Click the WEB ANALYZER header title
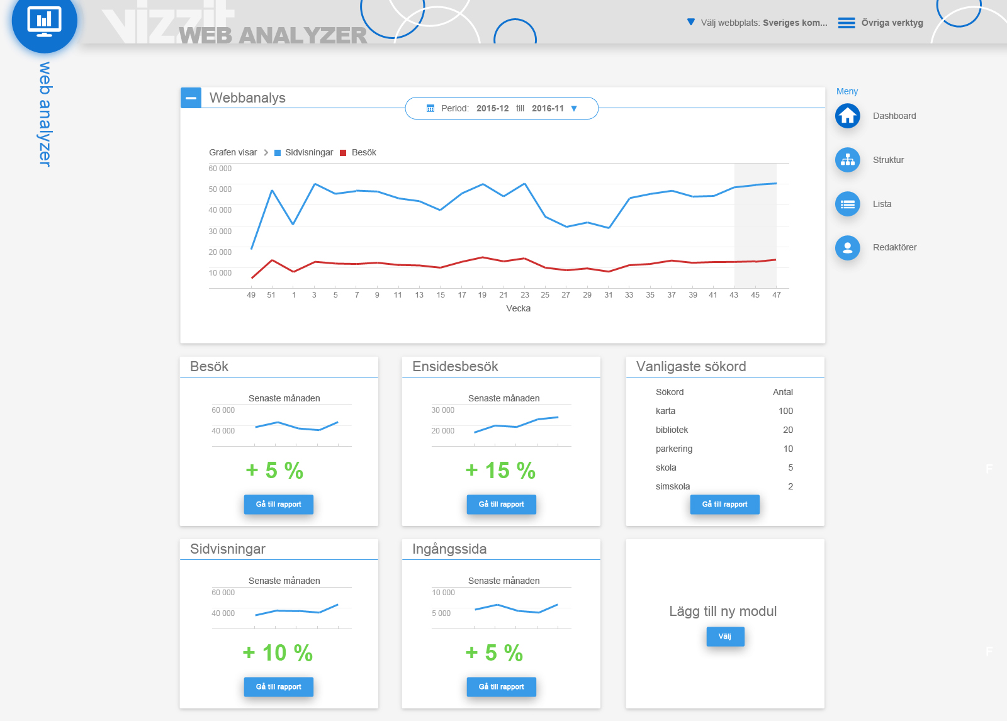Image resolution: width=1007 pixels, height=721 pixels. point(273,35)
